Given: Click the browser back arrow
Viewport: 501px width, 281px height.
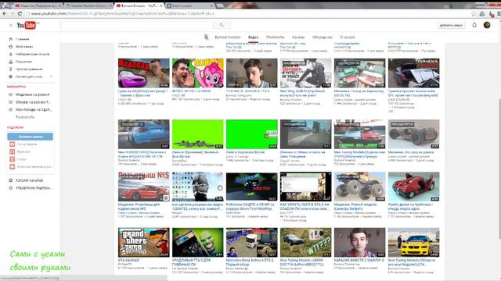Looking at the screenshot, I should (5, 14).
